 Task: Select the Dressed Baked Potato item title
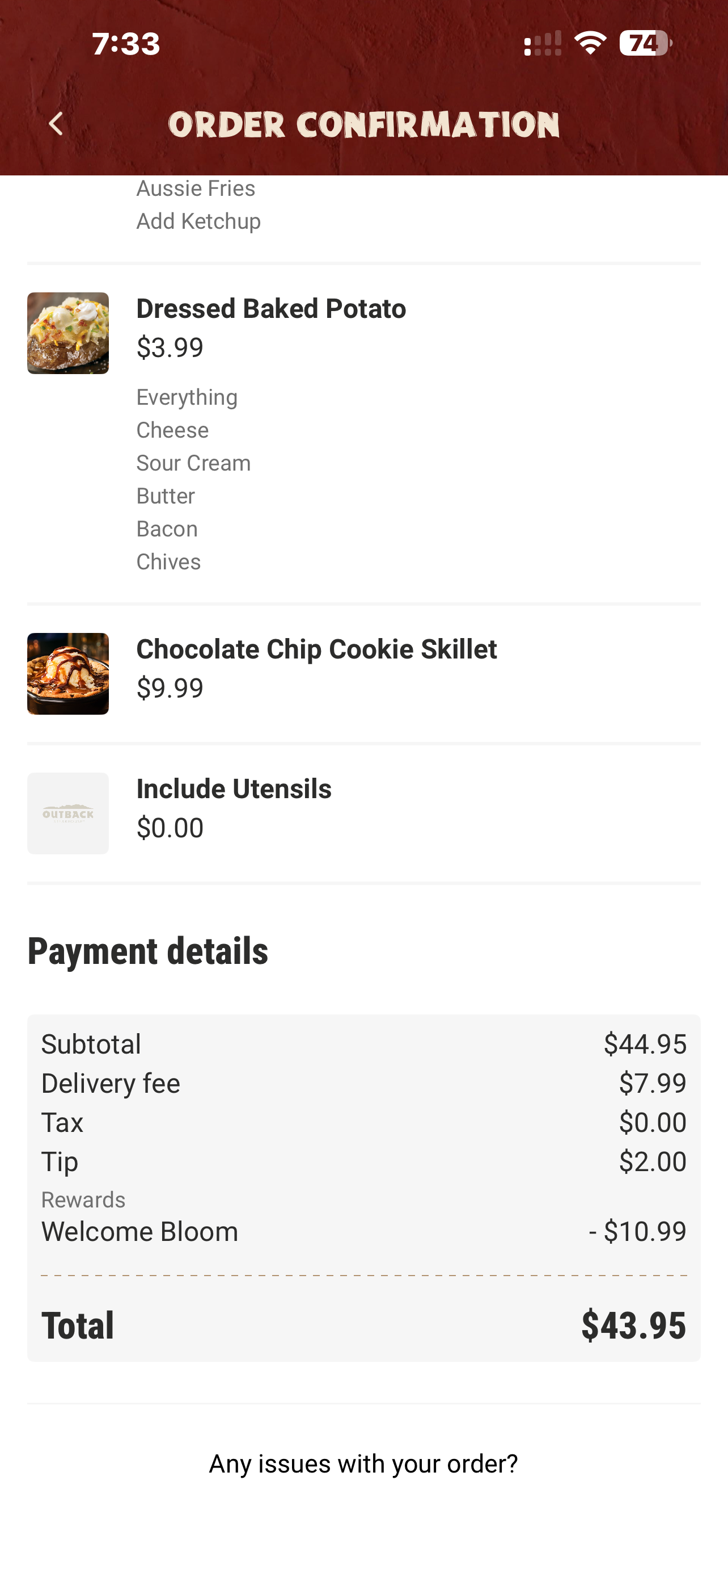pyautogui.click(x=271, y=309)
